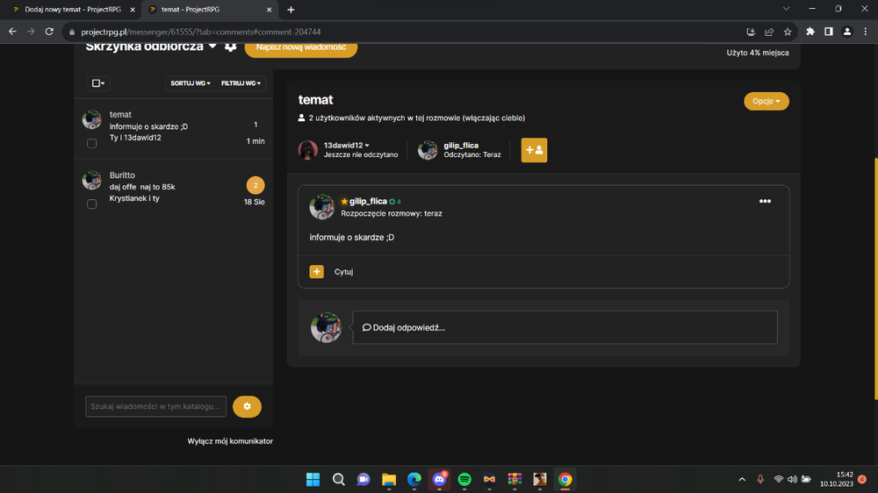The width and height of the screenshot is (878, 493).
Task: Close 'Dodaj nowy temat' tab
Action: (133, 10)
